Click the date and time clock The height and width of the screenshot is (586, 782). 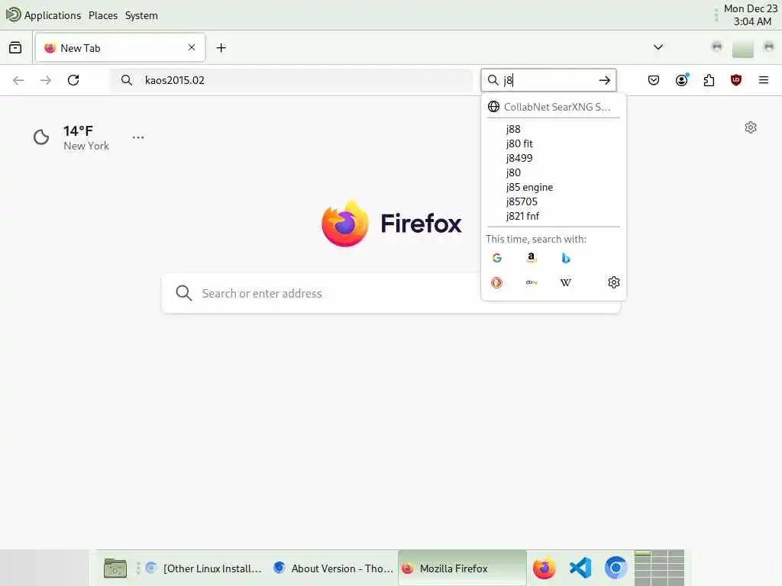click(751, 15)
